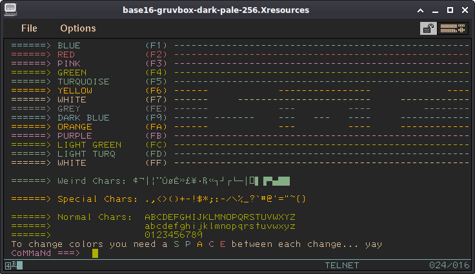Image resolution: width=475 pixels, height=274 pixels.
Task: Click the Normal Chars label
Action: click(x=95, y=217)
